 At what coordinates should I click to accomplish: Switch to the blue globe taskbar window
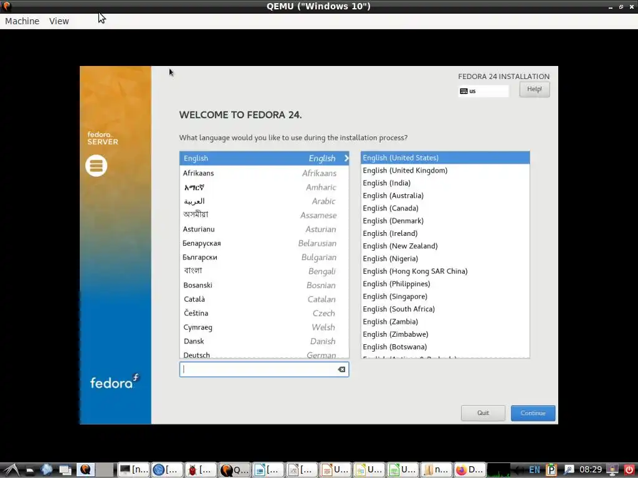(x=167, y=470)
